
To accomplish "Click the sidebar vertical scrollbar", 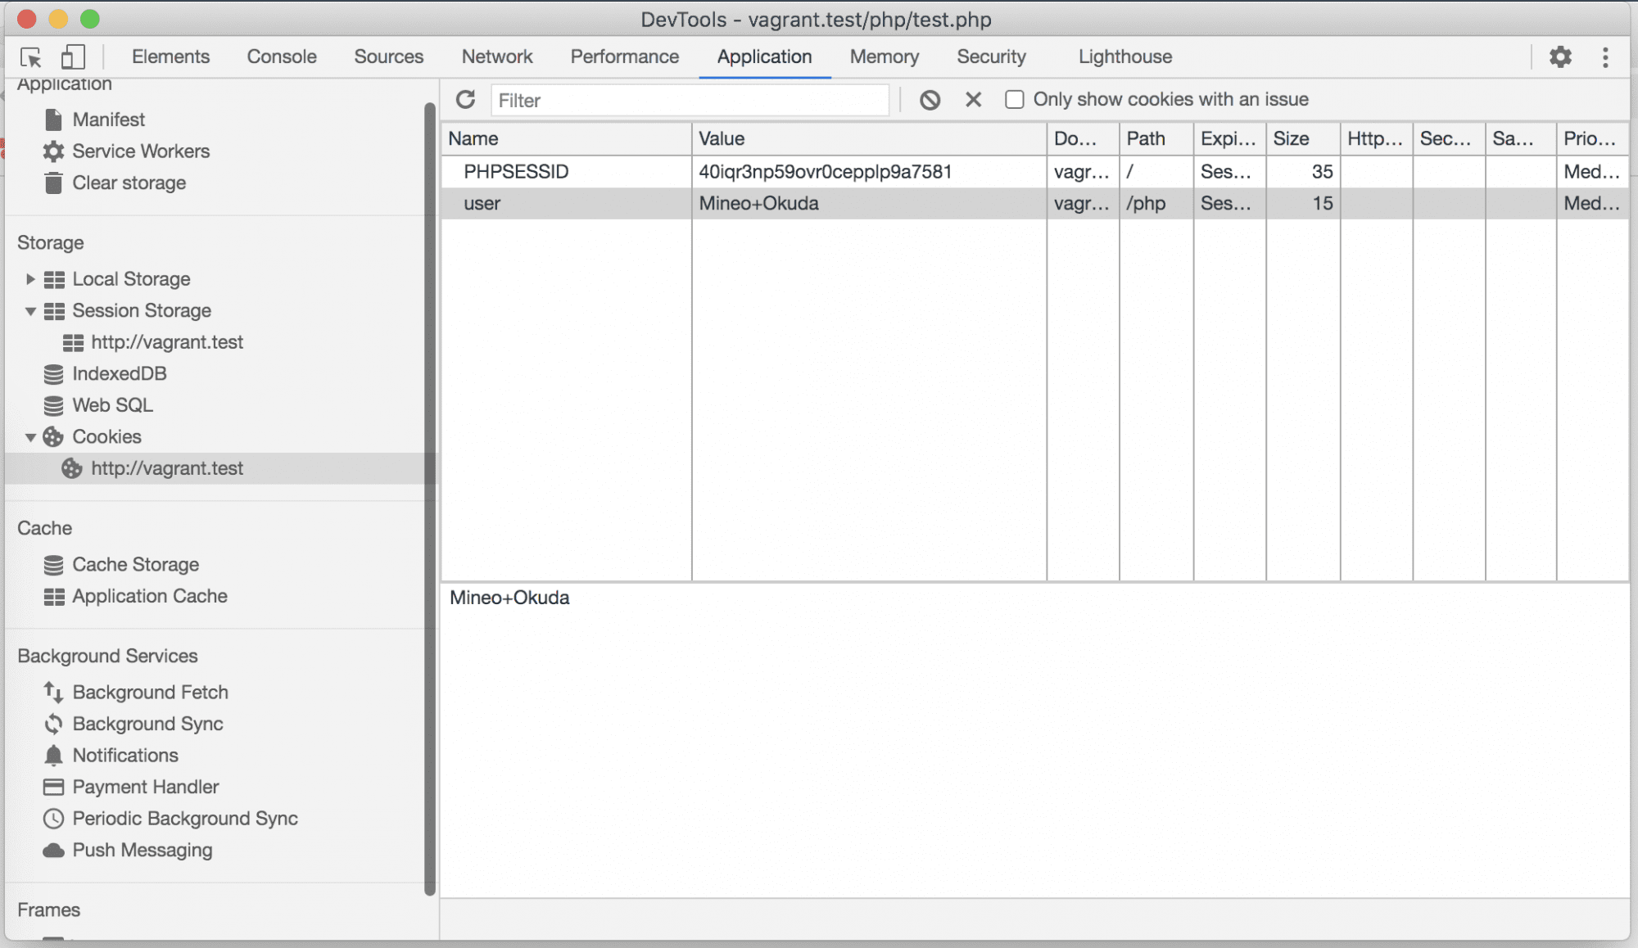I will coord(430,499).
